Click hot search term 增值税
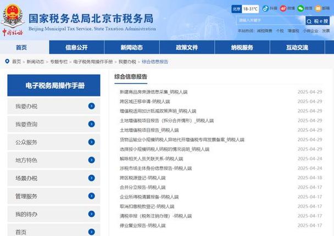Screen dimensions: 334x236 pyautogui.click(x=293, y=31)
